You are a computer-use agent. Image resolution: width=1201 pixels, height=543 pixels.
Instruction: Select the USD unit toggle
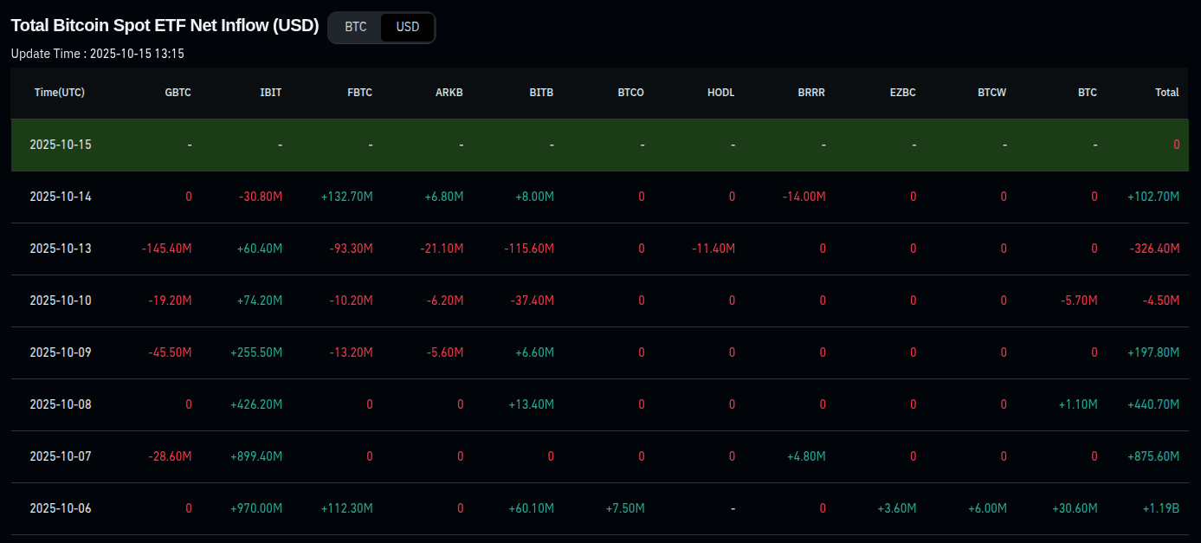coord(407,27)
